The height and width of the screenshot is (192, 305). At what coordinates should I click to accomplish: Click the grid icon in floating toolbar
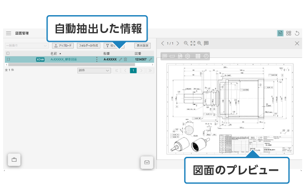pos(197,56)
